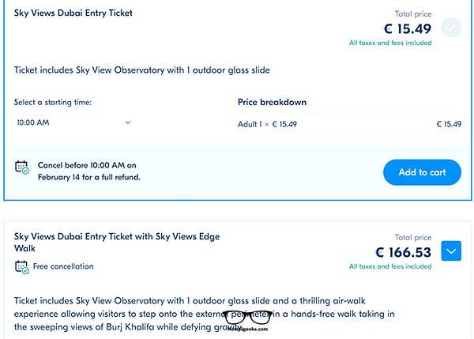This screenshot has width=474, height=339.
Task: Click the free cancellation calendar icon
Action: click(22, 267)
